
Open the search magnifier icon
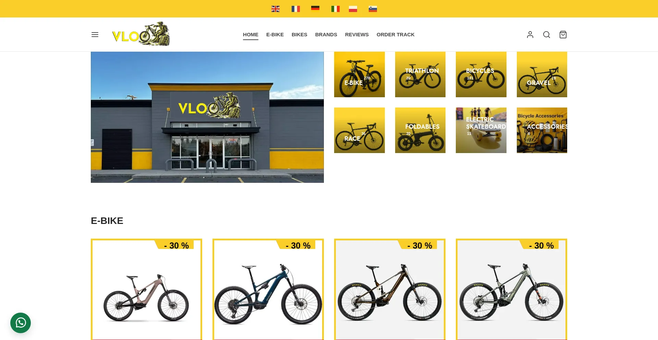click(x=547, y=35)
